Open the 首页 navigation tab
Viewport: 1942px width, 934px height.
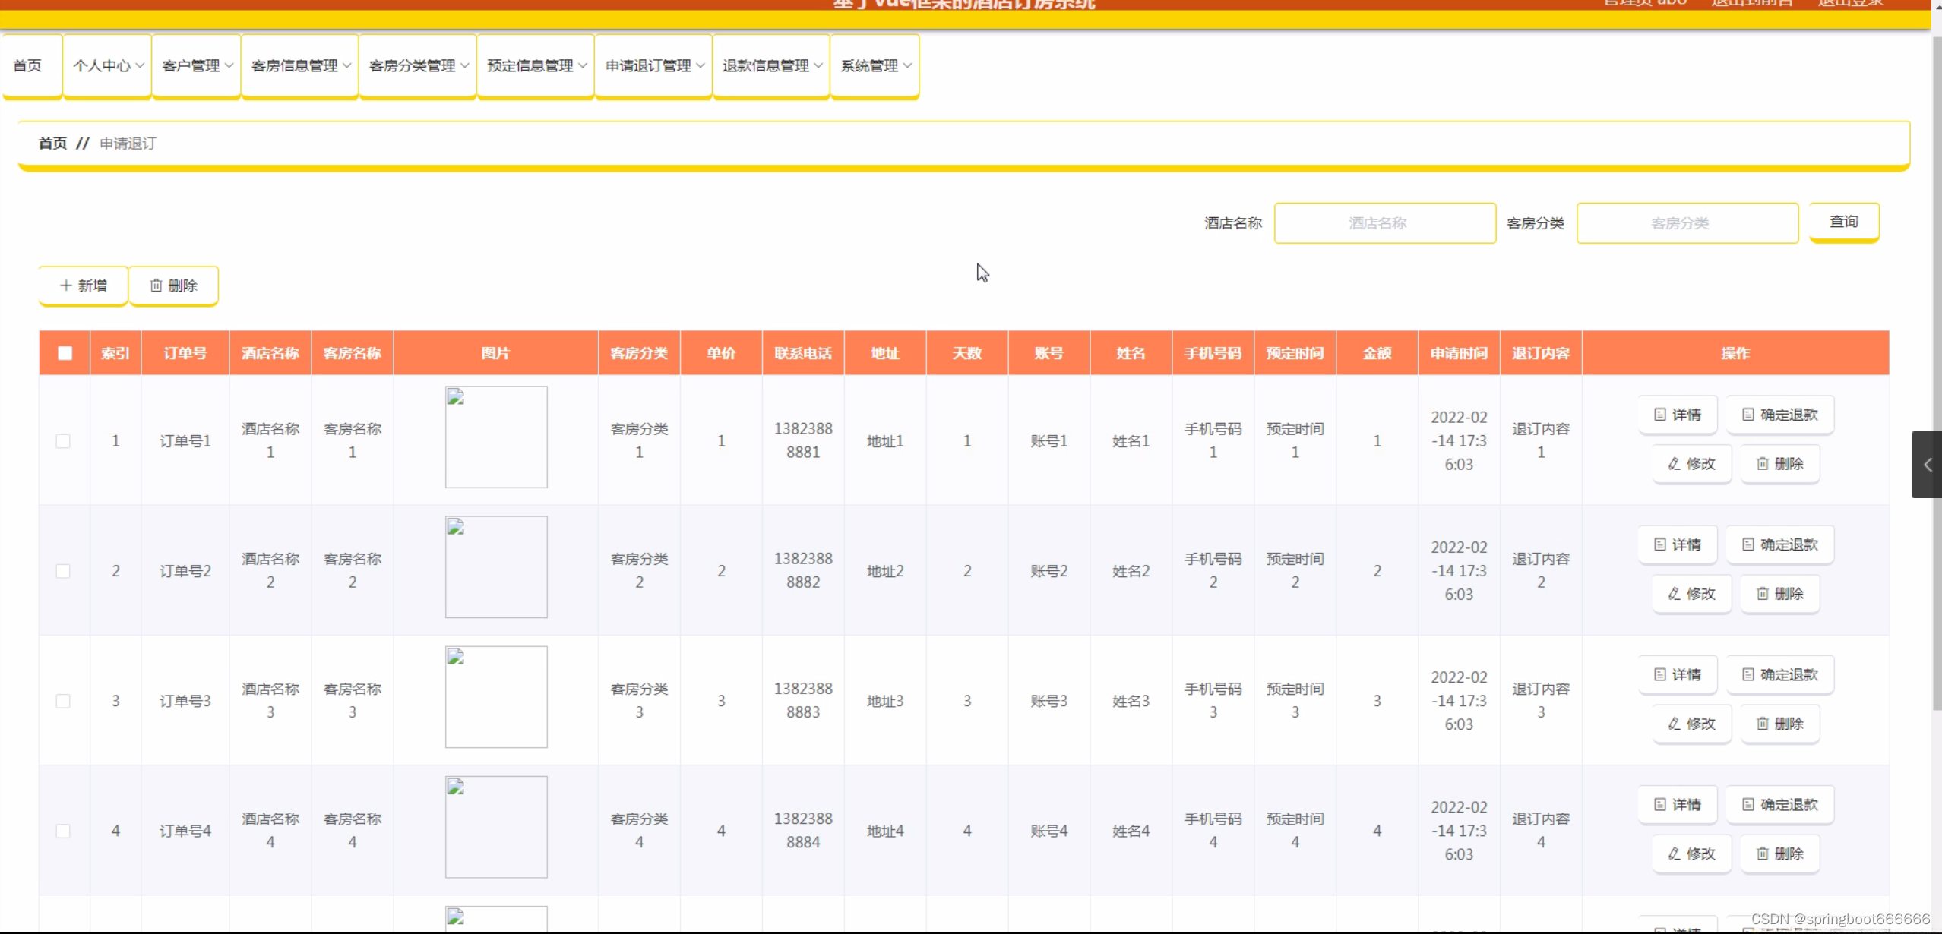coord(28,66)
